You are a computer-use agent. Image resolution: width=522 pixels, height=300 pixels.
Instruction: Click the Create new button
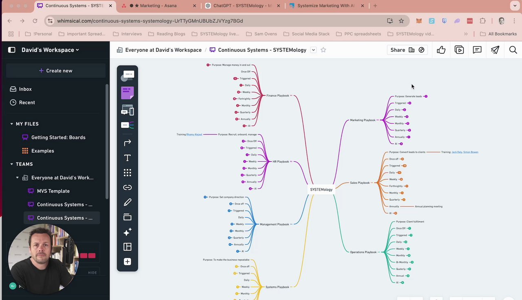point(55,71)
